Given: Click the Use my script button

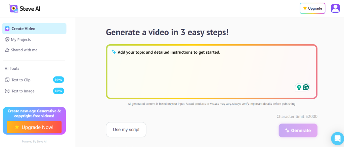Looking at the screenshot, I should 126,130.
